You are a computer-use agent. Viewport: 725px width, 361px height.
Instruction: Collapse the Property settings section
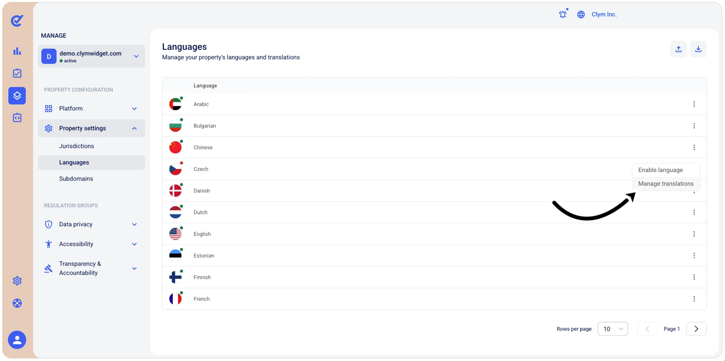coord(91,128)
